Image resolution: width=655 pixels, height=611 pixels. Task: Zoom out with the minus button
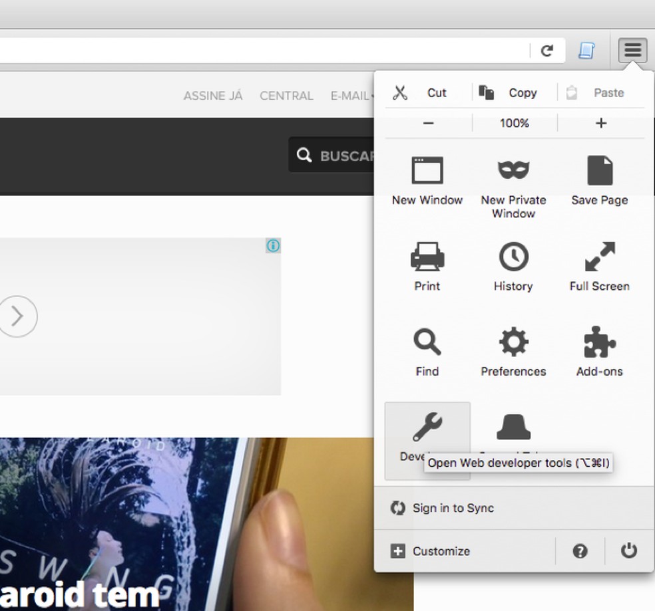[x=429, y=123]
